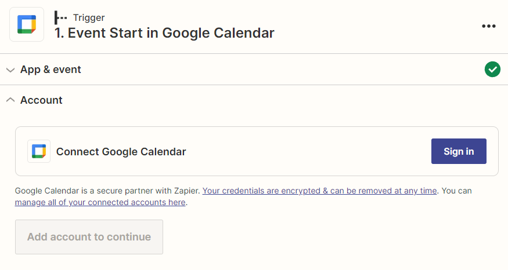
Task: Click the Add account to continue button
Action: (x=89, y=237)
